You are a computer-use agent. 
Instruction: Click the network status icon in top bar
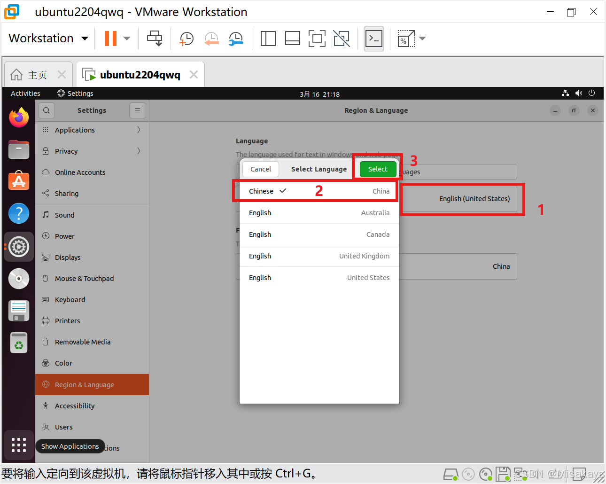click(565, 94)
